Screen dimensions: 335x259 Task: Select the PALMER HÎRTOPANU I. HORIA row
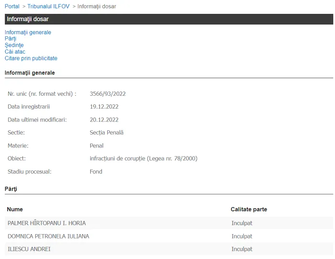coord(47,223)
